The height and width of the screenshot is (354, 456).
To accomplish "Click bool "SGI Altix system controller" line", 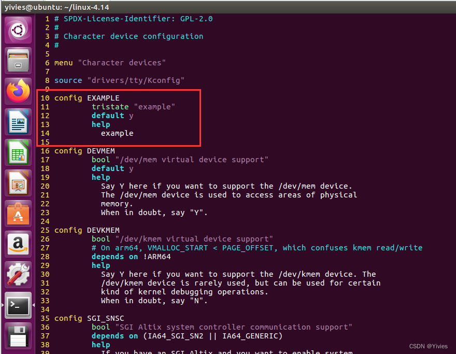I will click(222, 327).
